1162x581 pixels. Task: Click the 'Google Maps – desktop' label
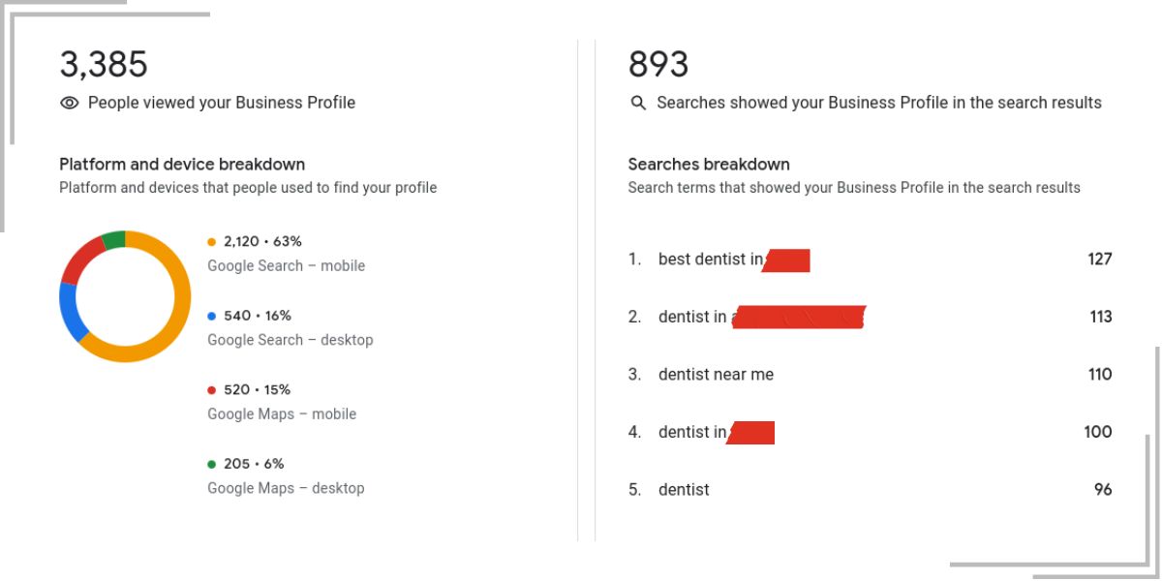pyautogui.click(x=286, y=488)
